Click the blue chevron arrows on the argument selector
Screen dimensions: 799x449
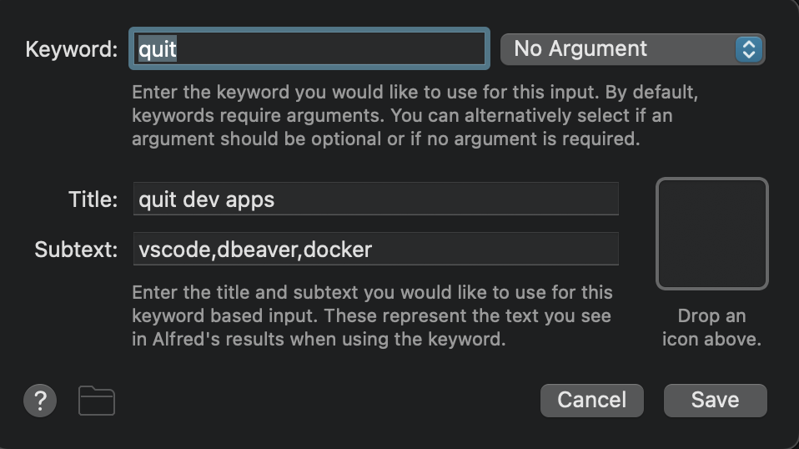(x=749, y=49)
